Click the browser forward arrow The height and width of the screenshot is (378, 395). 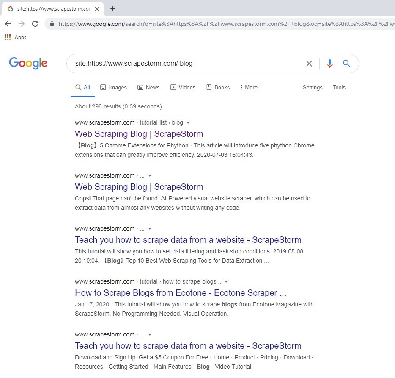[x=22, y=24]
